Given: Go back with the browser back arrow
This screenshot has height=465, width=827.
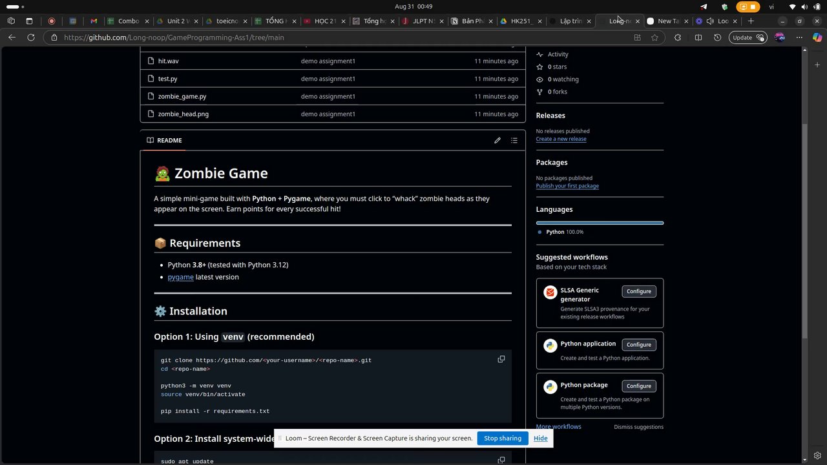Looking at the screenshot, I should point(12,37).
